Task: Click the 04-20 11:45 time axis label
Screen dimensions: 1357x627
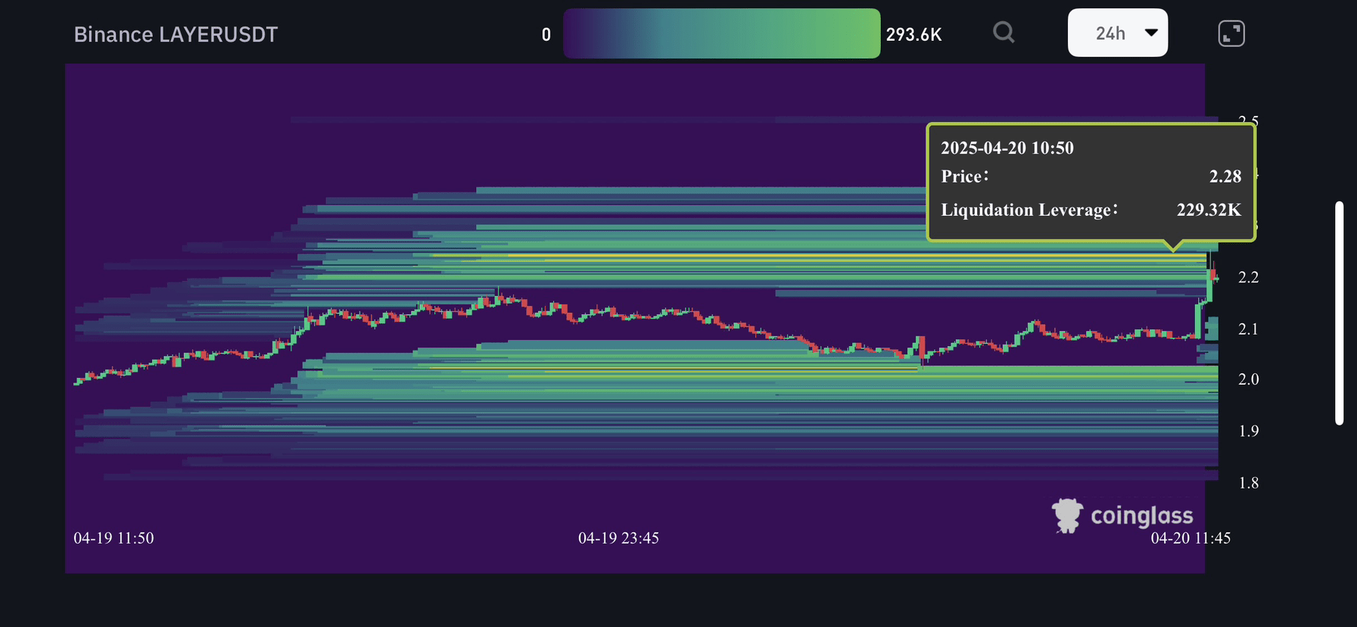Action: [1190, 538]
